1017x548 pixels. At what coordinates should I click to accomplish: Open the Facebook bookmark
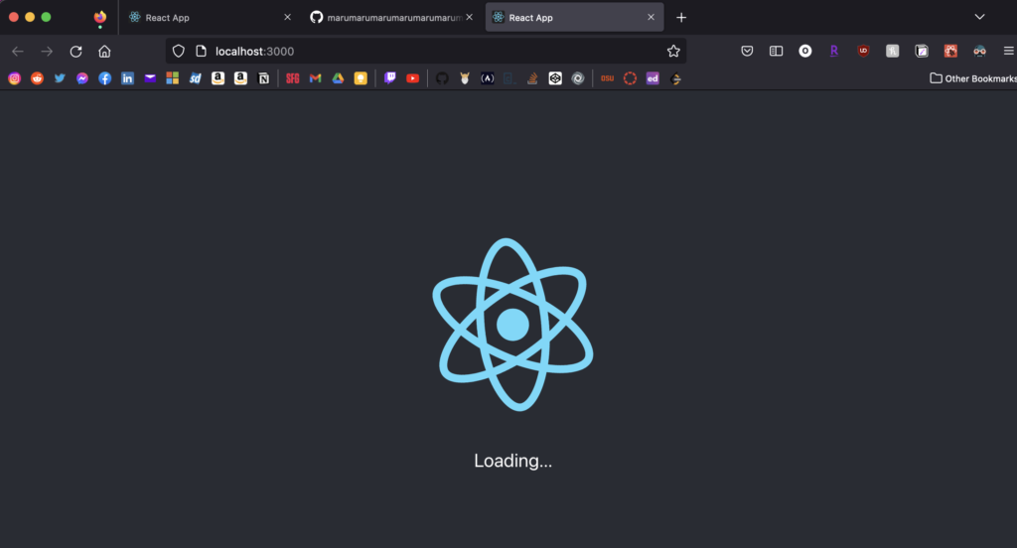click(105, 78)
